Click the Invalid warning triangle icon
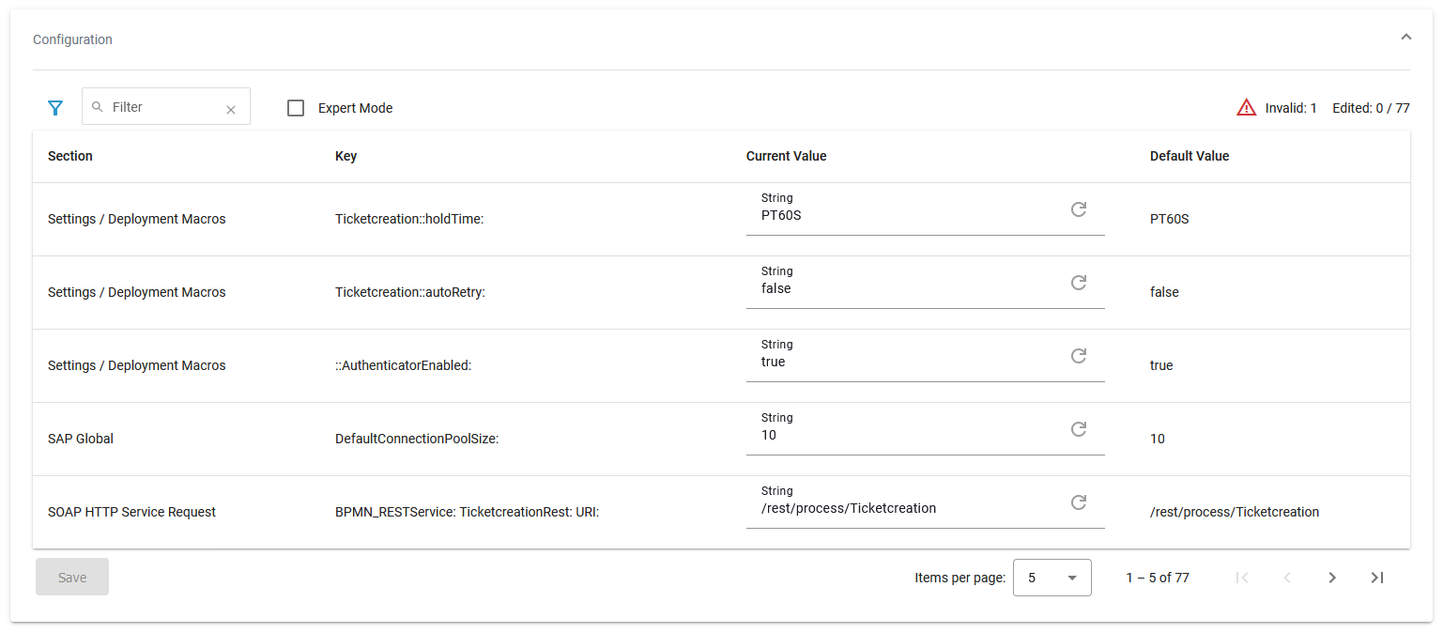1443x633 pixels. pyautogui.click(x=1246, y=106)
